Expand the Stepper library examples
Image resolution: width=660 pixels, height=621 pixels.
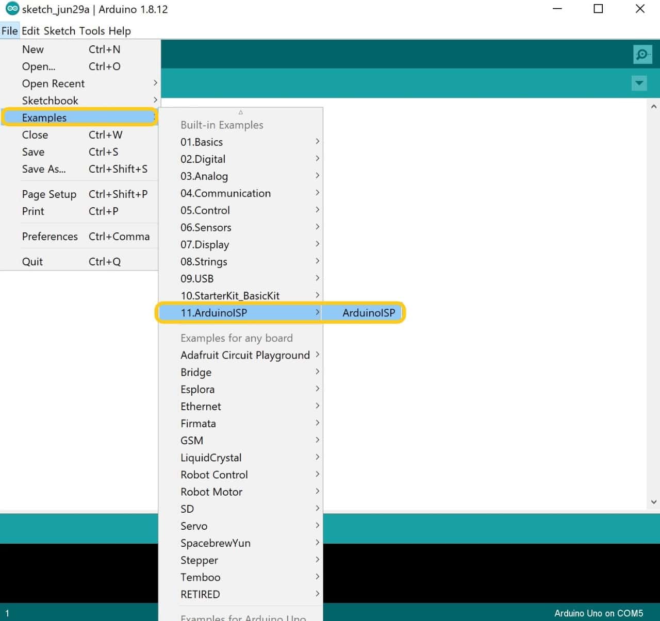pos(241,560)
